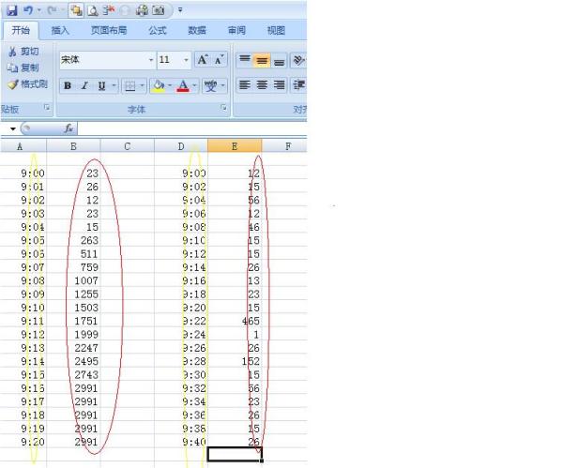
Task: Click the Undo arrow icon
Action: tap(29, 10)
